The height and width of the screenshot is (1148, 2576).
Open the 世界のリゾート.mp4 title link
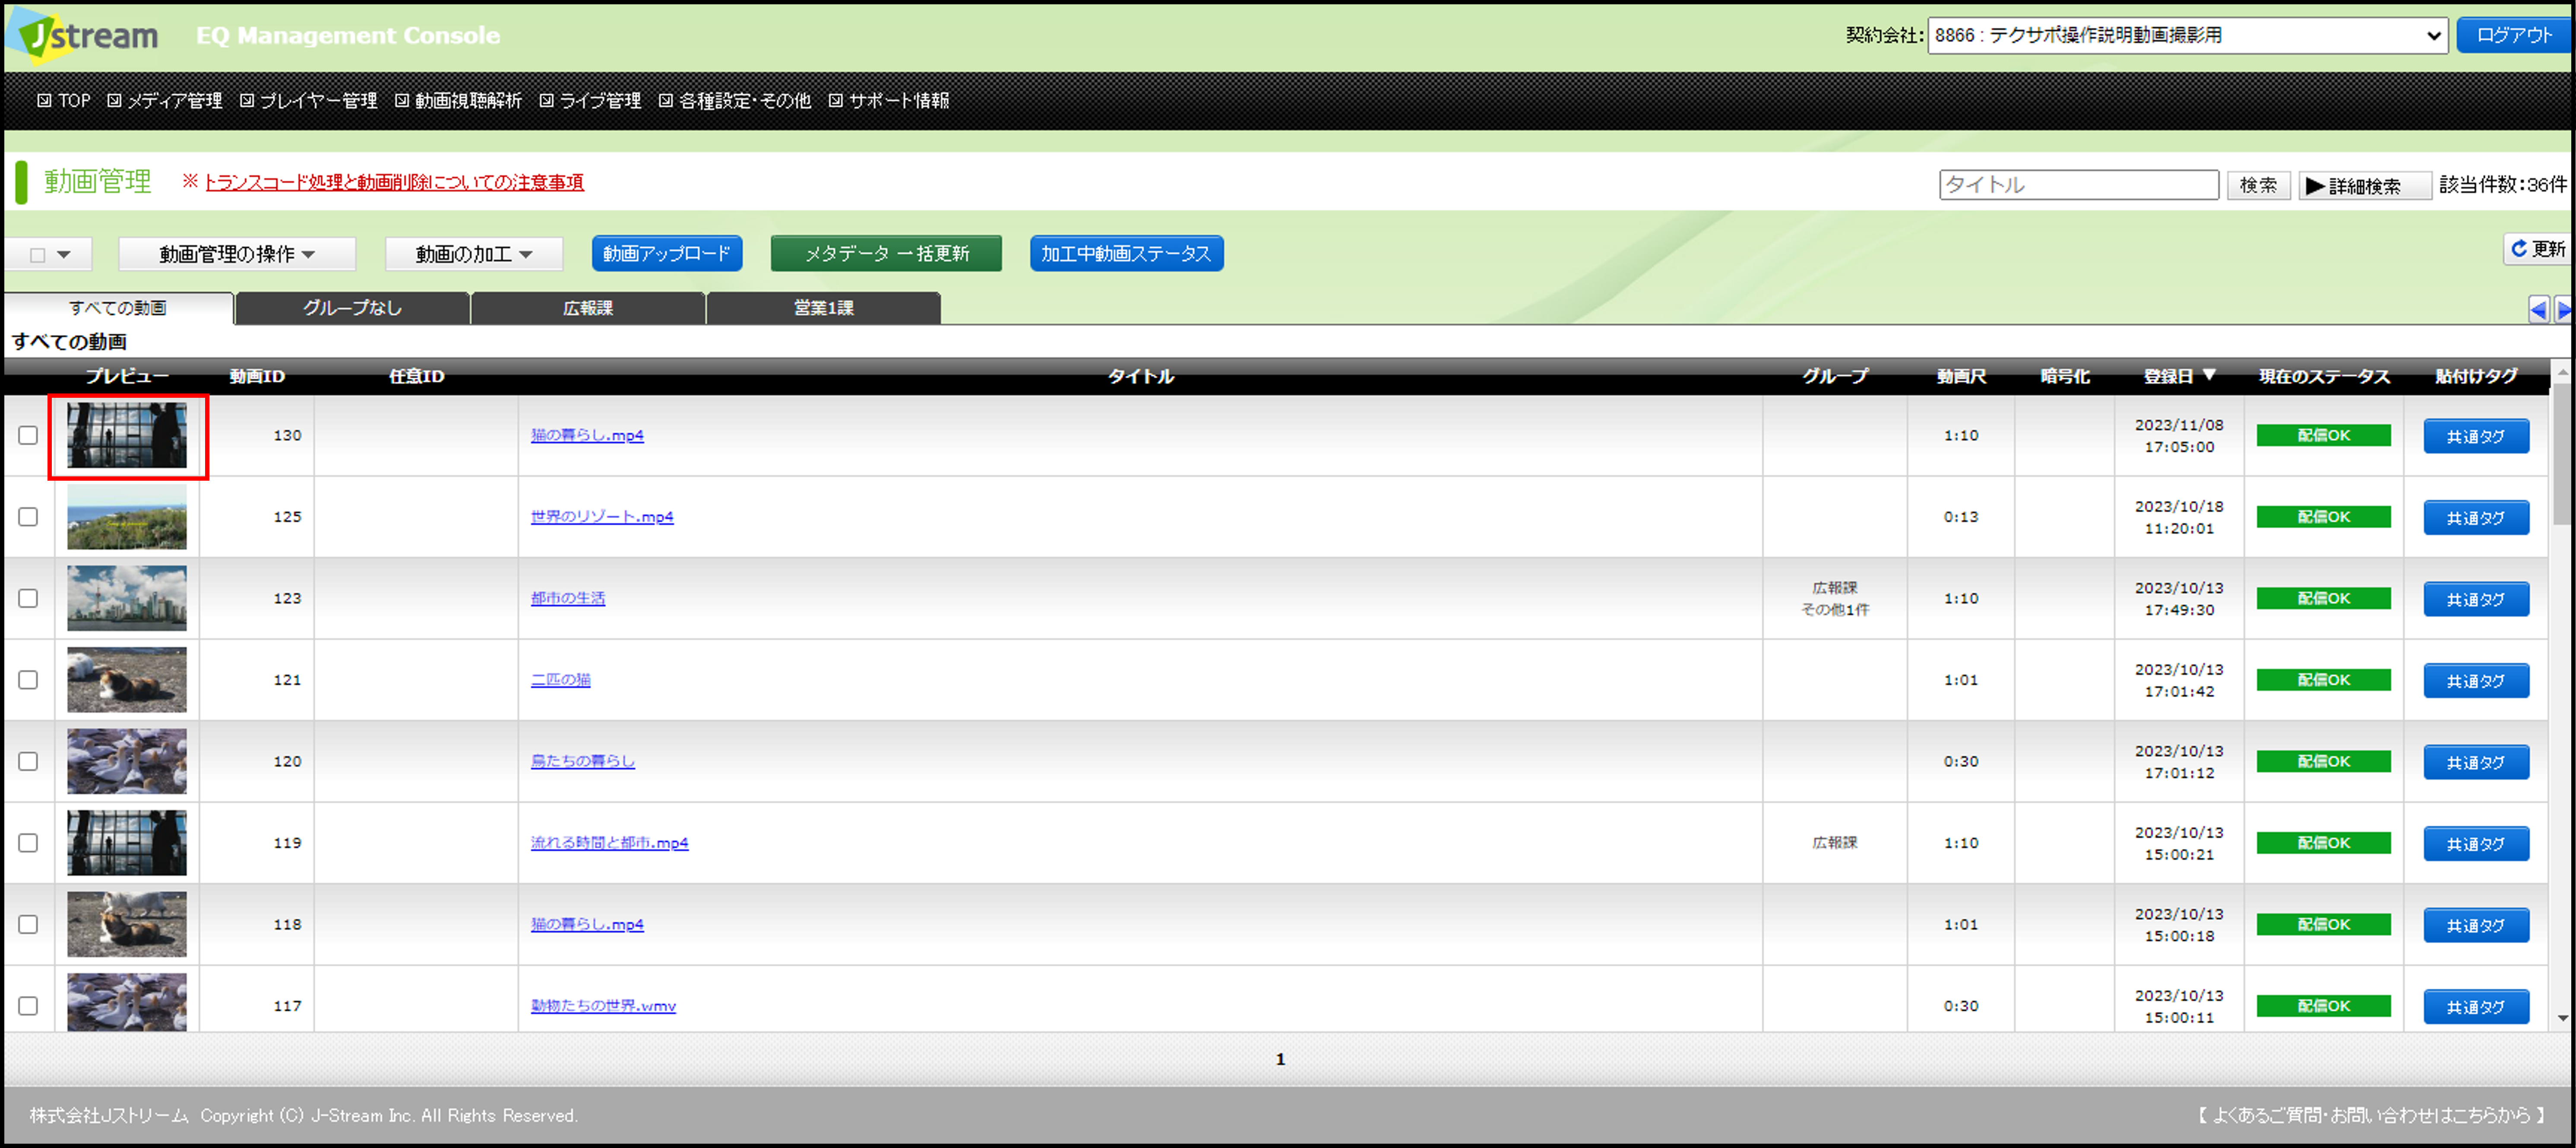pyautogui.click(x=602, y=517)
